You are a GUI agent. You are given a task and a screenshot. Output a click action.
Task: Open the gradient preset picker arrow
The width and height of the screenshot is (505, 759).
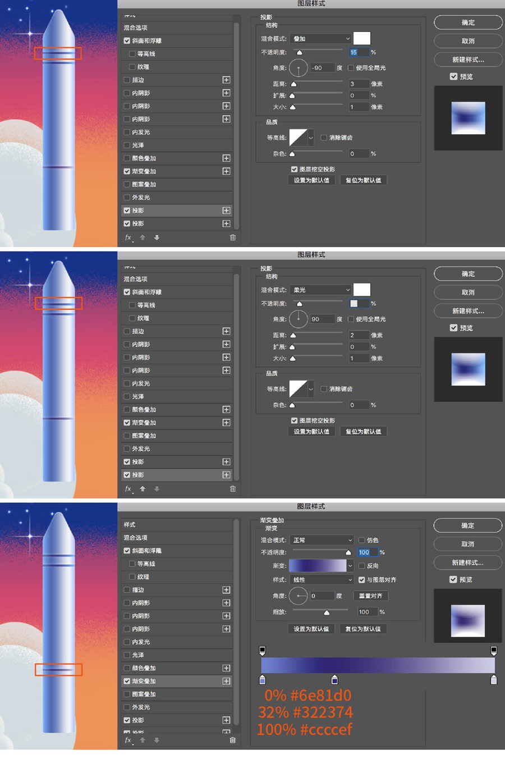point(350,566)
